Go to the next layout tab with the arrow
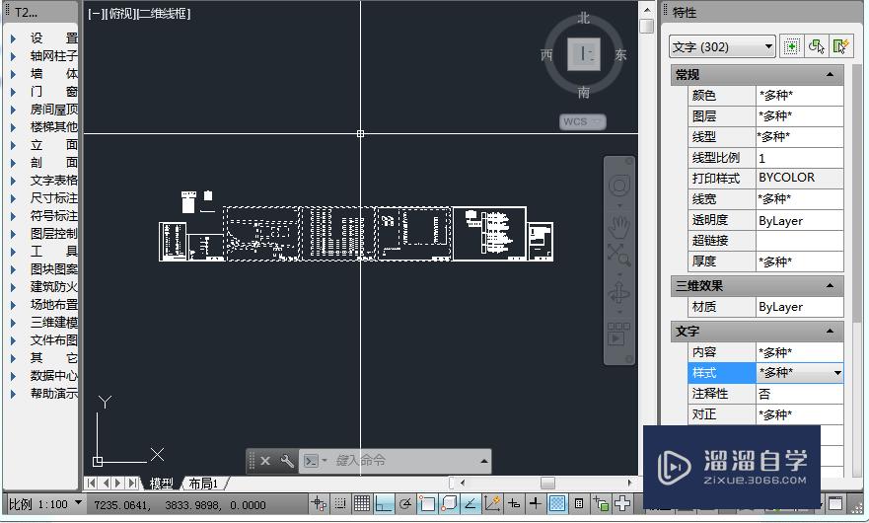The image size is (869, 523). point(118,484)
